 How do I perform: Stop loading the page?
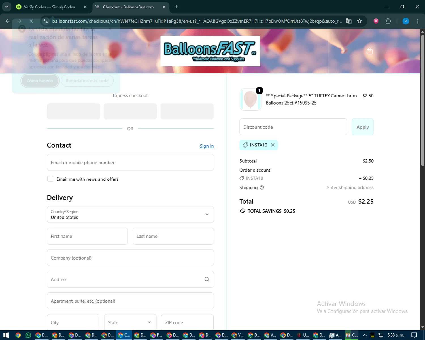point(31,21)
